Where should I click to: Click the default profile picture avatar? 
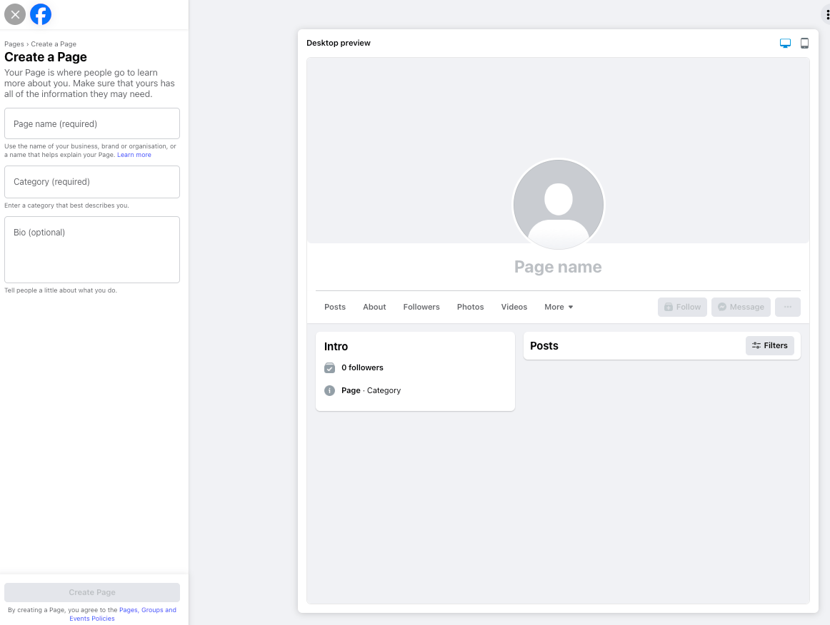(558, 205)
